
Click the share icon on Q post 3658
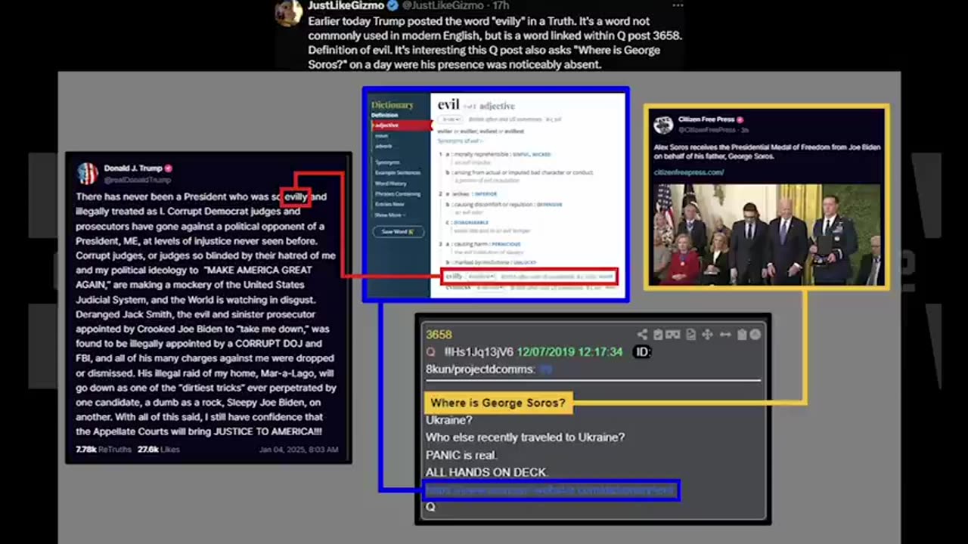tap(641, 335)
